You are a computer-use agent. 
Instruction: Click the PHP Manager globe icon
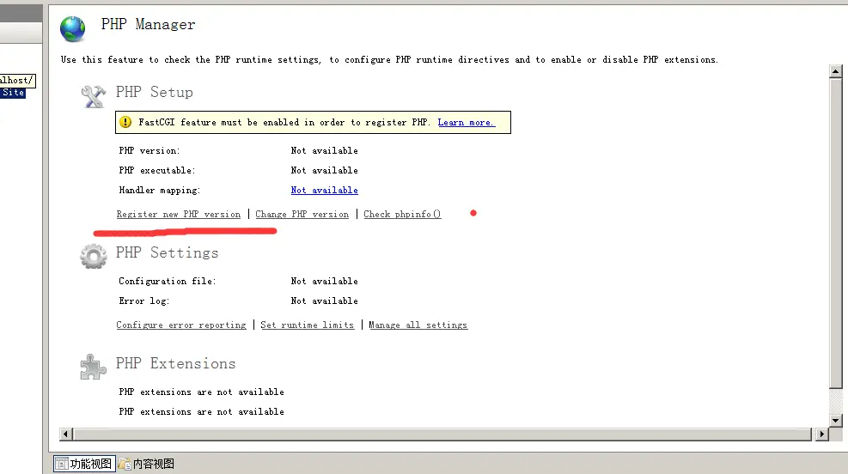72,28
